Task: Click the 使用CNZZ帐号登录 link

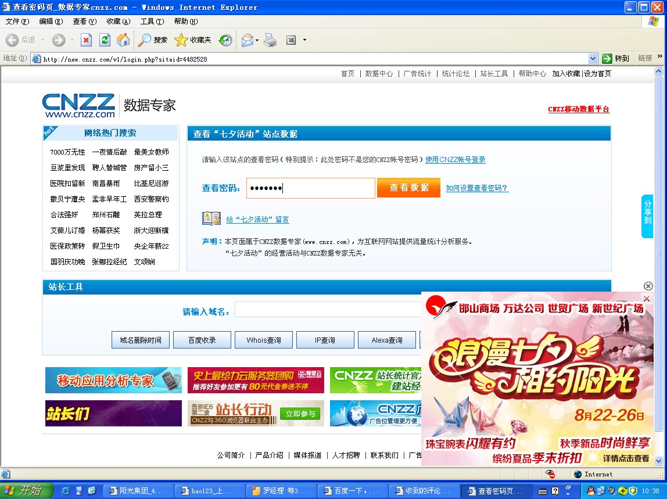Action: click(455, 160)
